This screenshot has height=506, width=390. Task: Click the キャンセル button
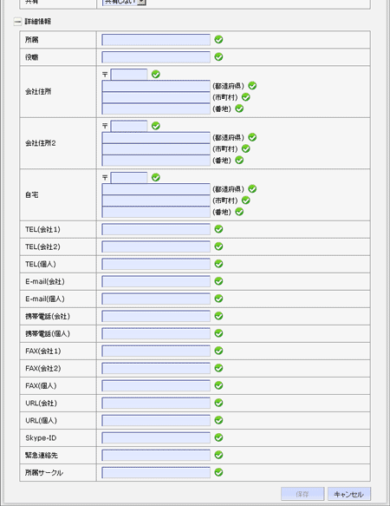pos(349,494)
